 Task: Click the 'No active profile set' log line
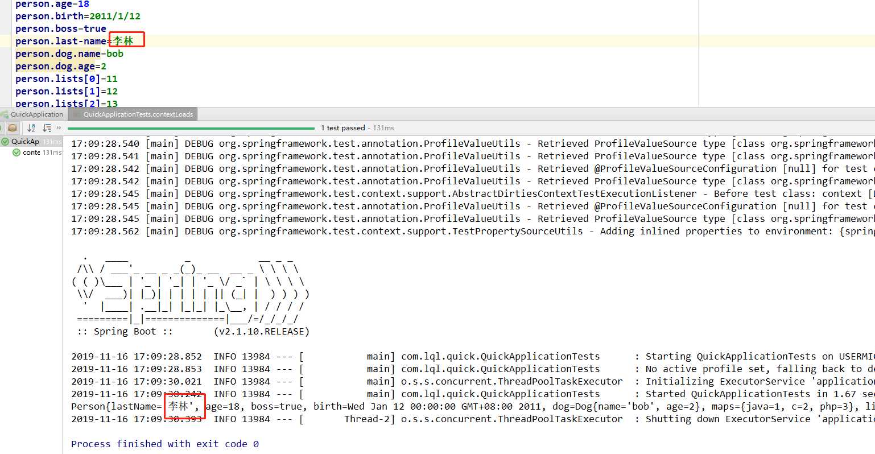(473, 369)
